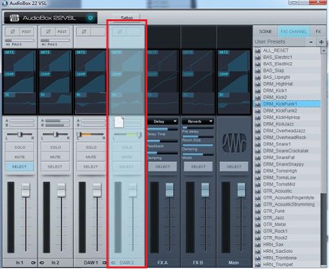Click the In 1 send A level bar
This screenshot has height=269, width=329.
[22, 121]
